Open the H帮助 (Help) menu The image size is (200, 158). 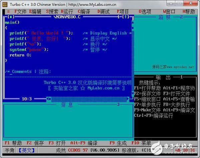[x=189, y=12]
